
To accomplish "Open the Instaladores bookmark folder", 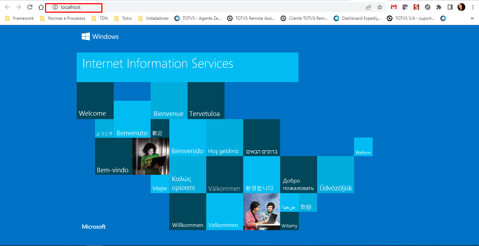I will pos(153,18).
